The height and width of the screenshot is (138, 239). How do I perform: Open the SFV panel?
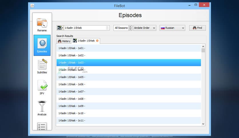pos(42,87)
